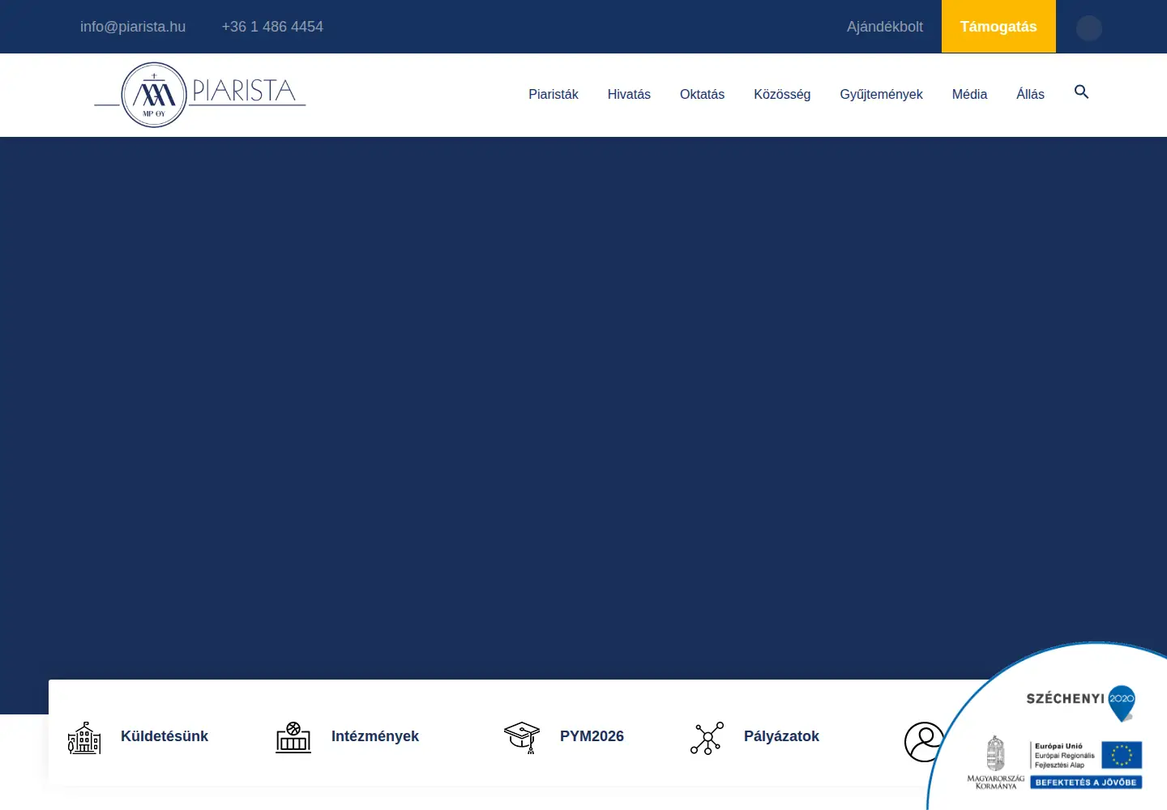The height and width of the screenshot is (810, 1167).
Task: Click the building icon beside Küldetésünk
Action: click(x=84, y=737)
